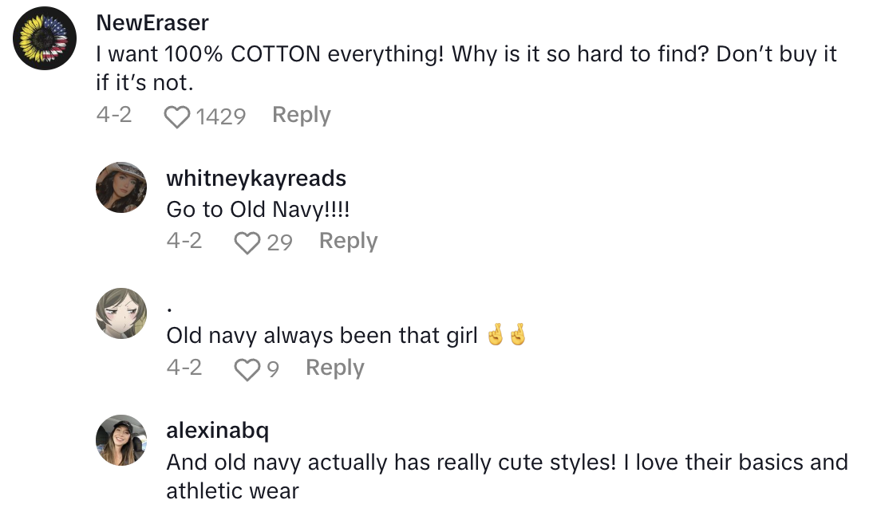The height and width of the screenshot is (512, 881).
Task: Click the 4-2 date on NewEraser's comment
Action: click(113, 116)
